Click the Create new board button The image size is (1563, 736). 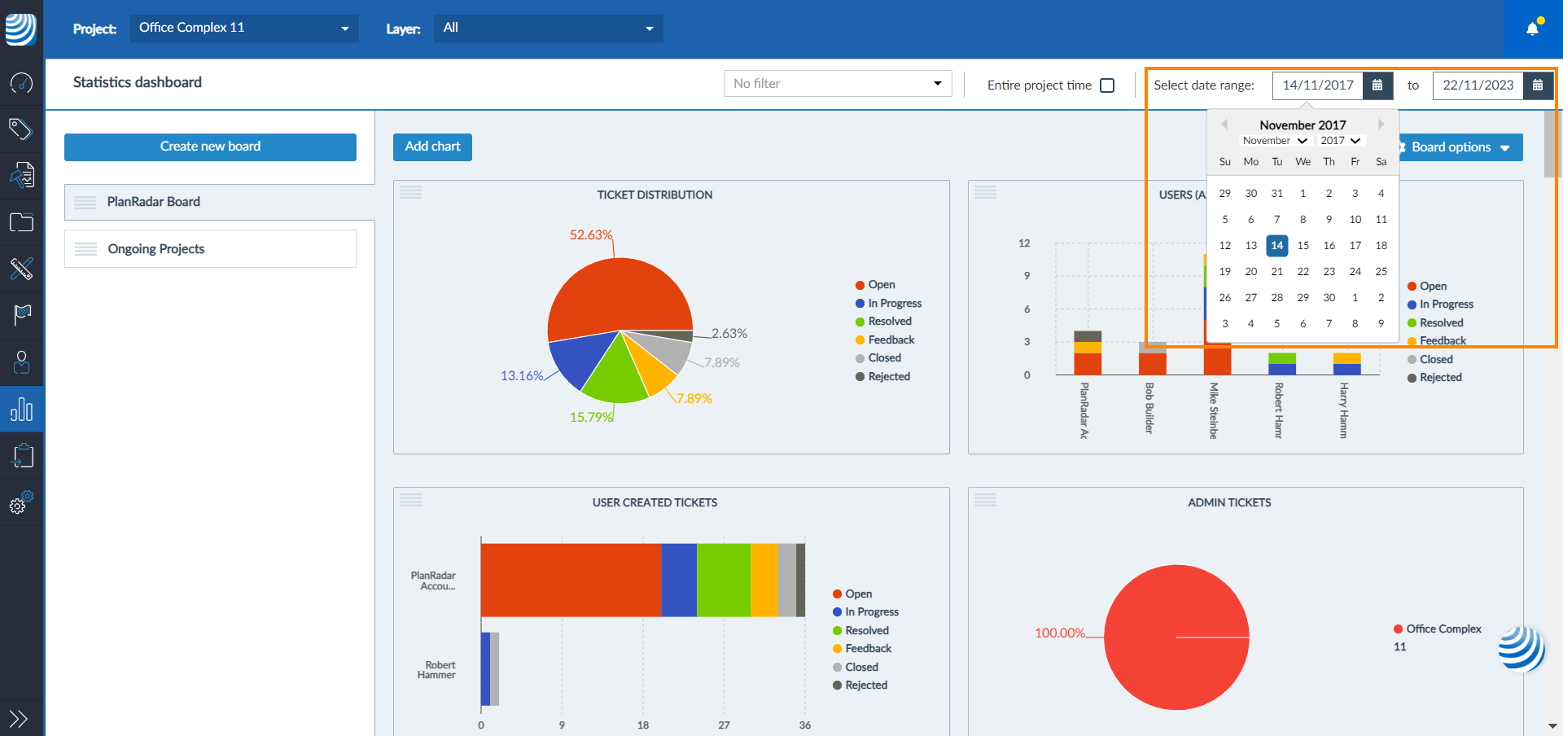pos(210,147)
